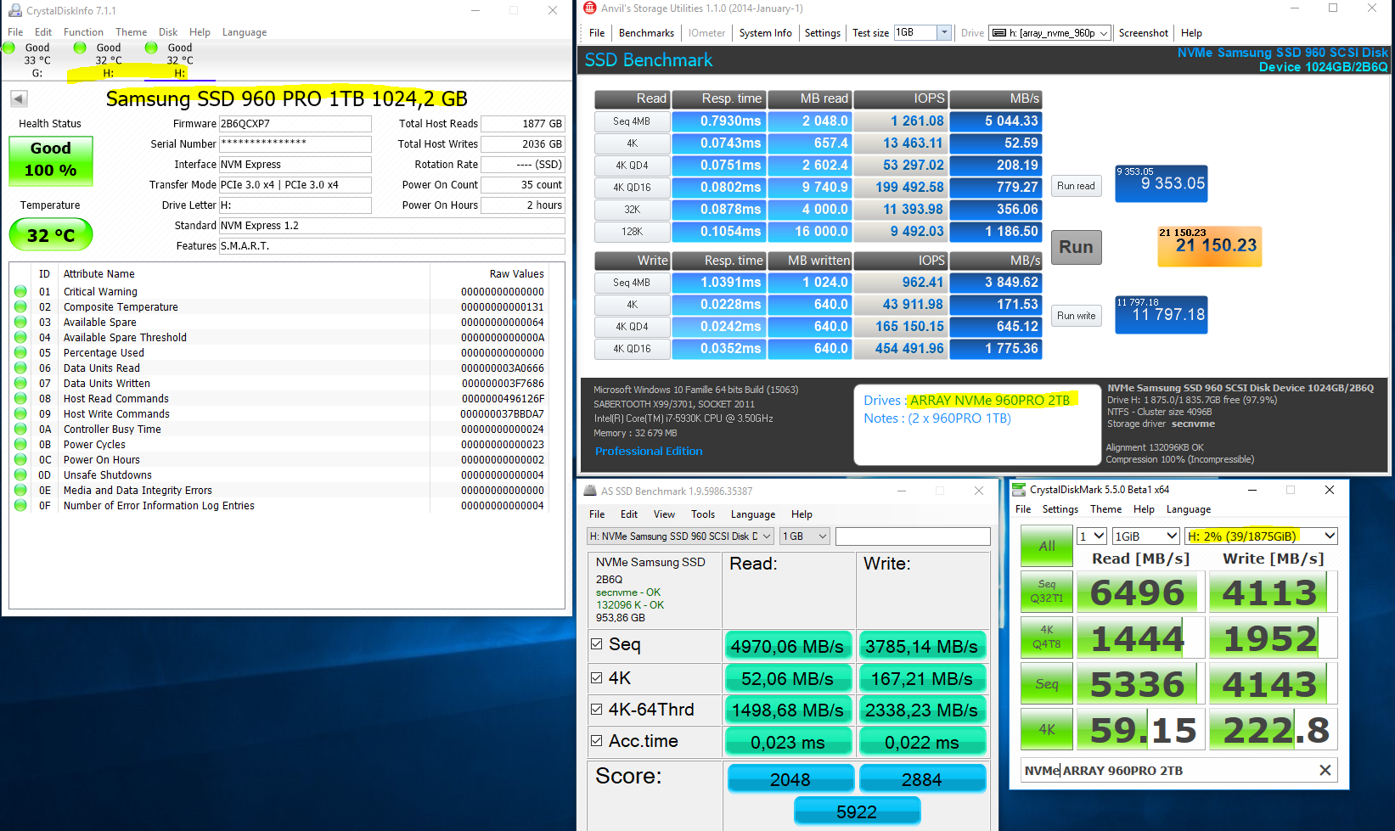Click the 4K Q4T8 test button
This screenshot has width=1395, height=831.
point(1047,637)
